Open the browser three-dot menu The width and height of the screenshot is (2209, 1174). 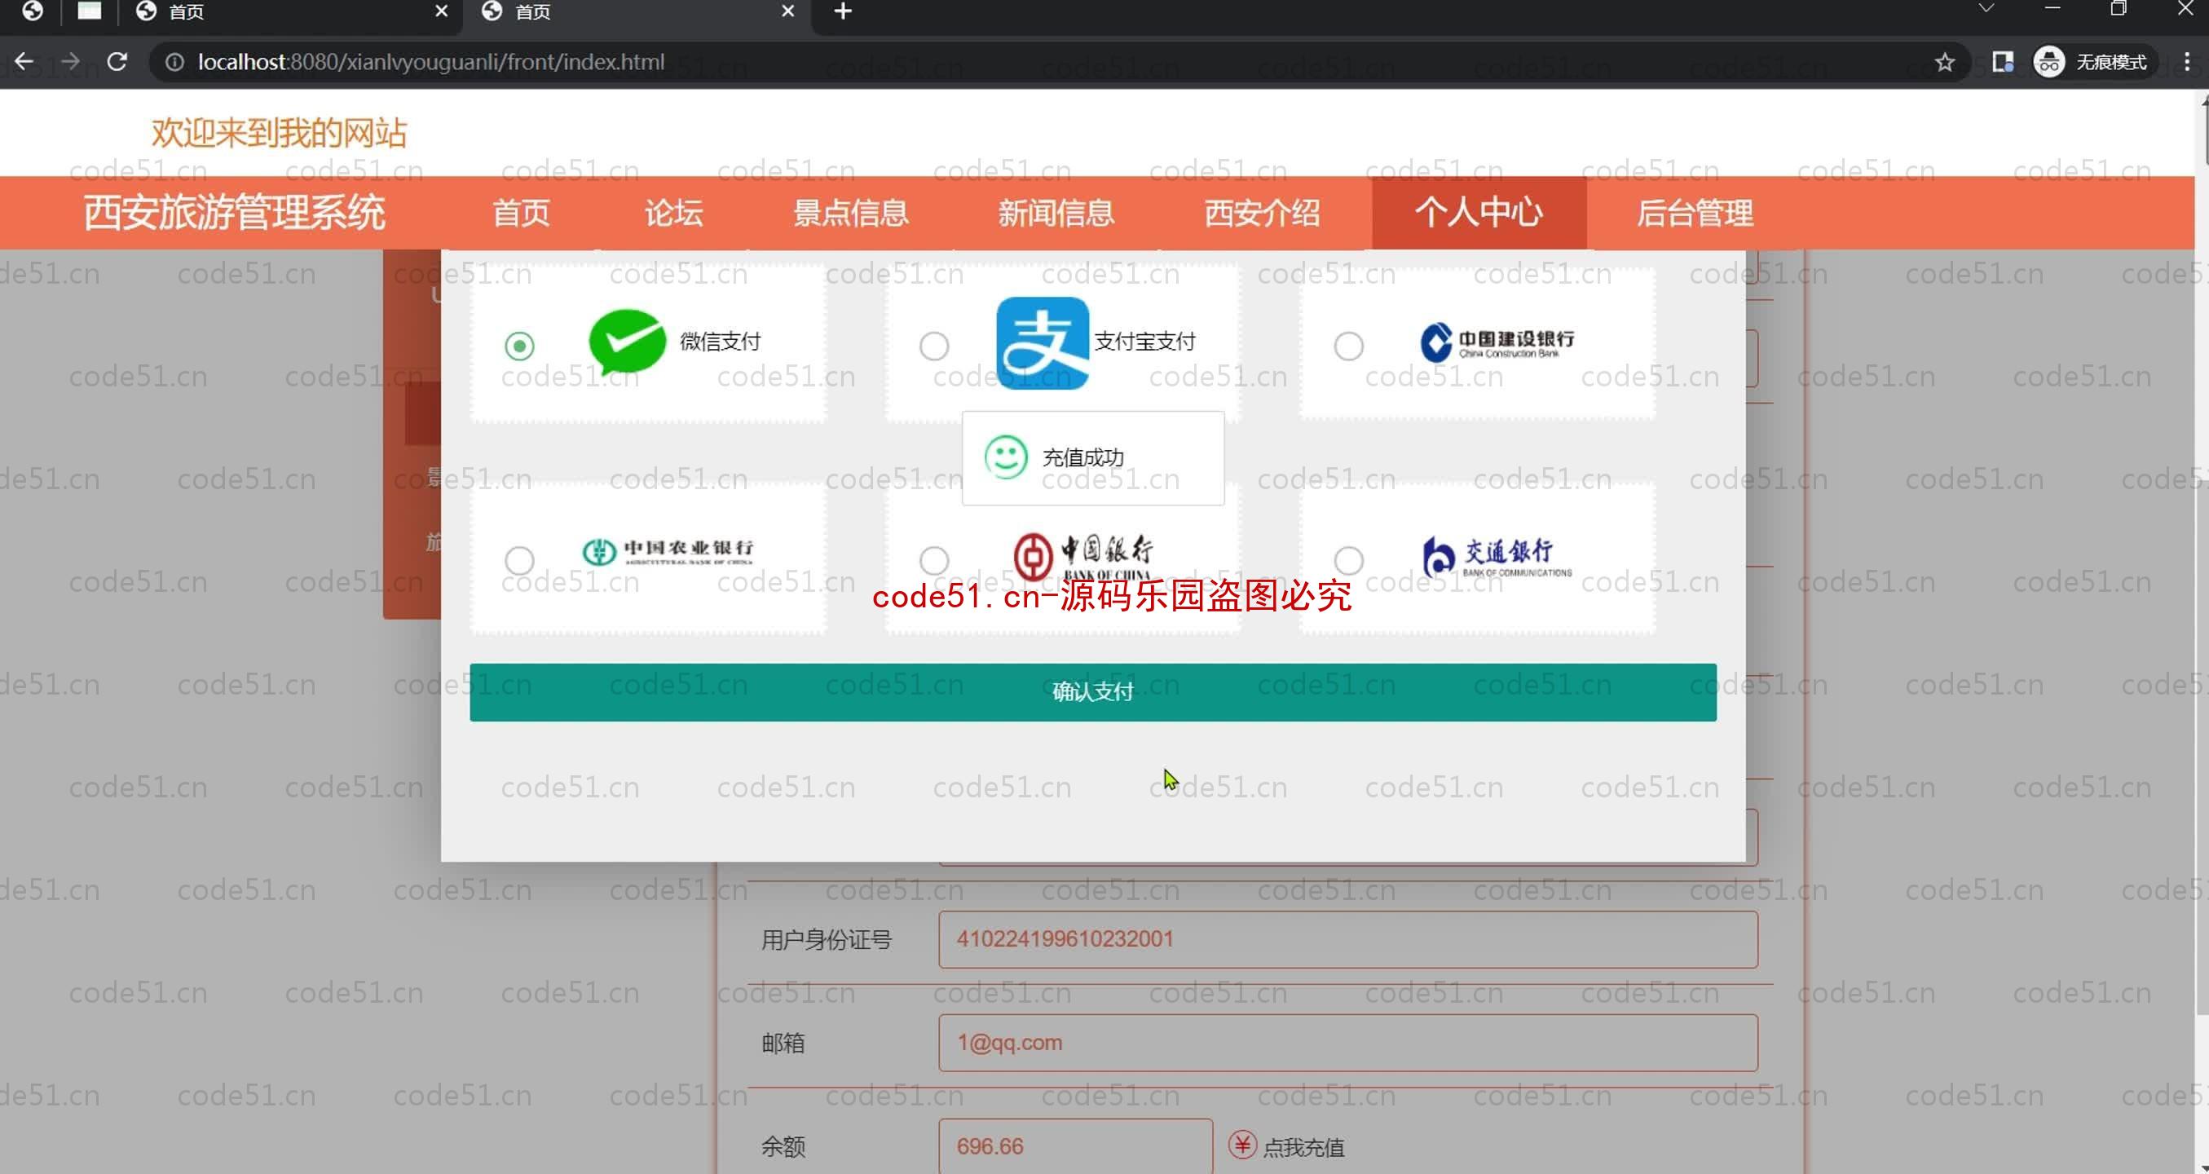(2187, 62)
